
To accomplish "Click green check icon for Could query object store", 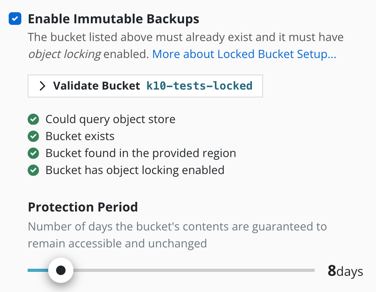I will [x=33, y=119].
